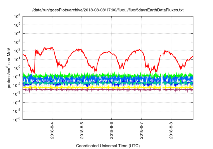
Task: Click the y-axis tick label 10^-2, fifth from the bottom
Action: [17, 85]
